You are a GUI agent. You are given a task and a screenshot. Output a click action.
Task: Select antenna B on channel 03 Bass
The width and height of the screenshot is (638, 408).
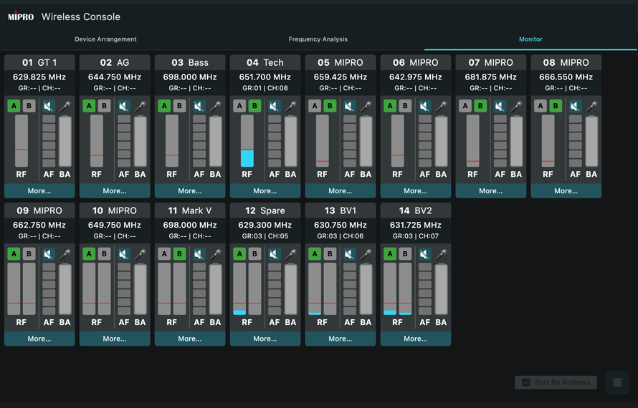179,106
